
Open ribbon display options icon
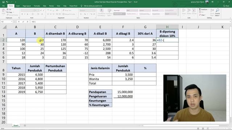coord(212,2)
